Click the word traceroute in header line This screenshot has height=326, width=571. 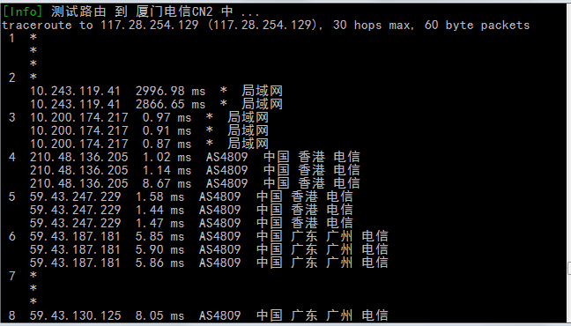pyautogui.click(x=37, y=26)
